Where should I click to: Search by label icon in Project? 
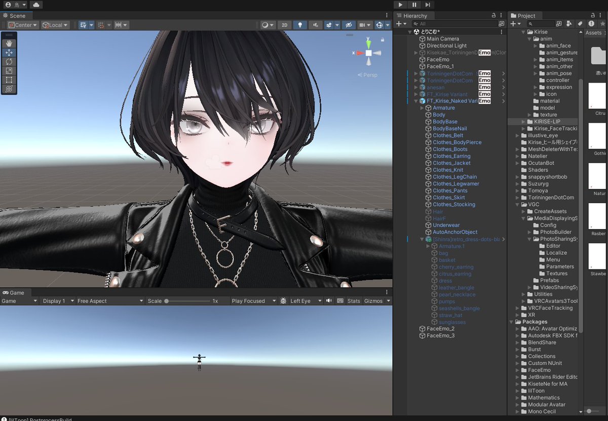pyautogui.click(x=580, y=24)
